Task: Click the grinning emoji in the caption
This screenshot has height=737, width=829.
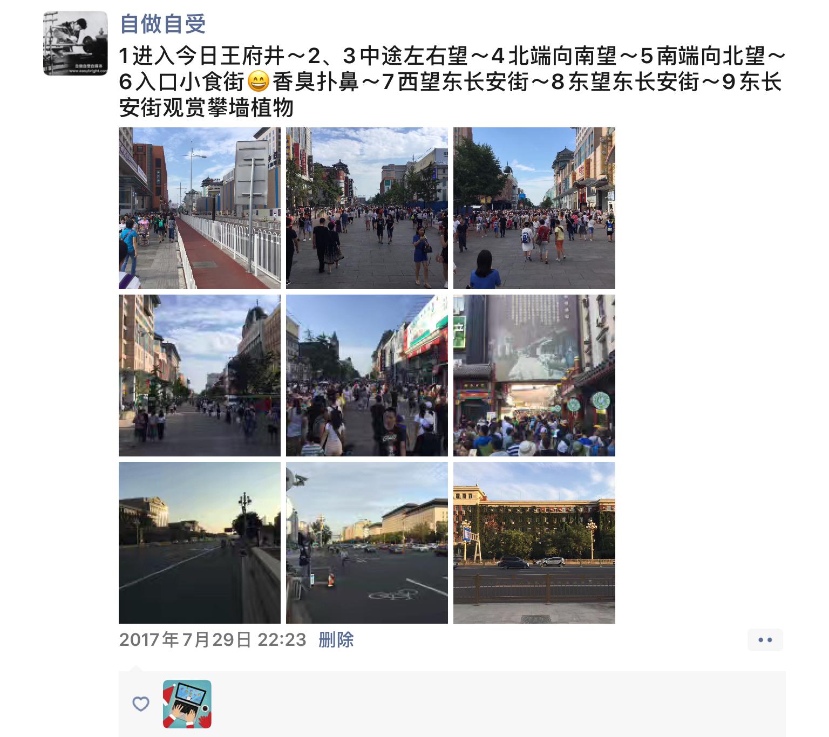Action: (258, 83)
